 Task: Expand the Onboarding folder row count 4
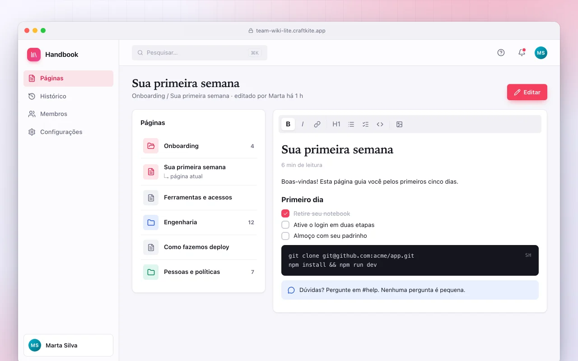pyautogui.click(x=199, y=146)
